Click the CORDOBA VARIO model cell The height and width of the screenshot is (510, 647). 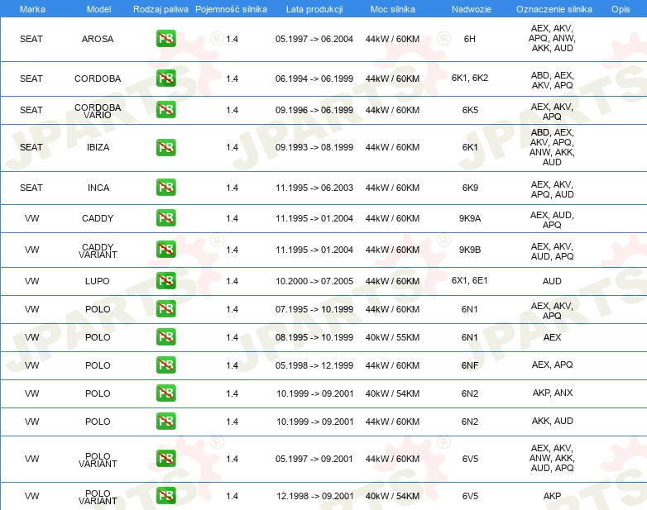pos(98,111)
